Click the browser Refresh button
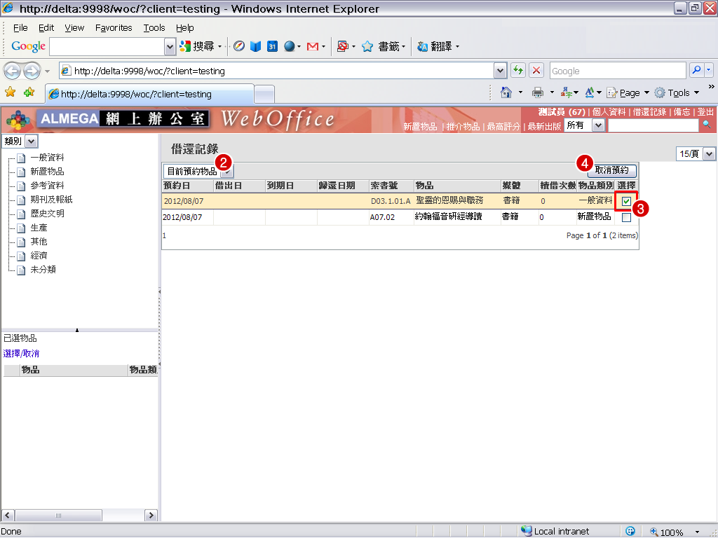The height and width of the screenshot is (538, 718). coord(518,71)
